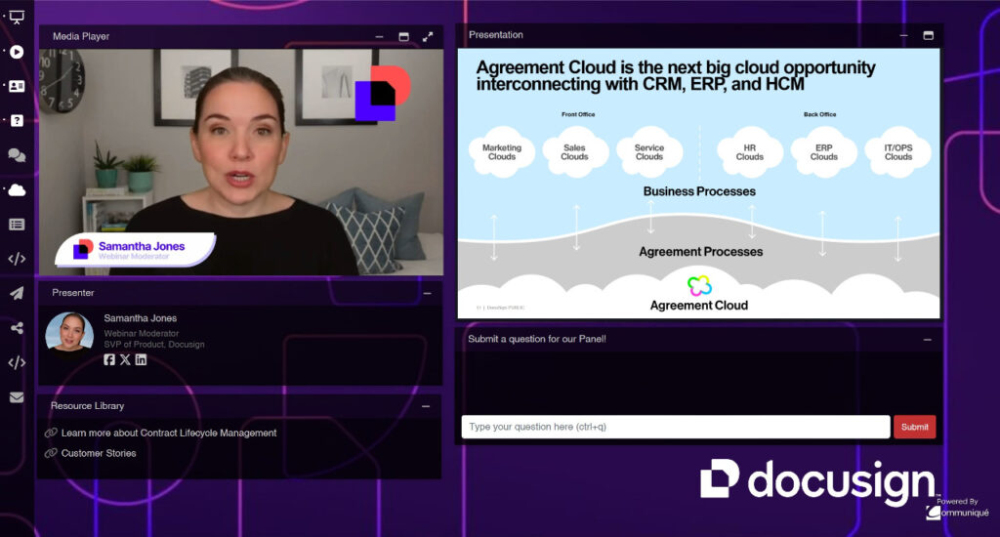The image size is (1000, 537).
Task: Click the share nodes sidebar icon
Action: click(18, 328)
